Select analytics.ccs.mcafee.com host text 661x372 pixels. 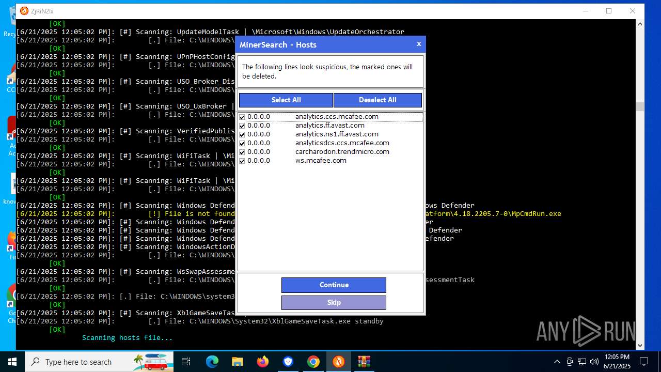click(x=337, y=117)
